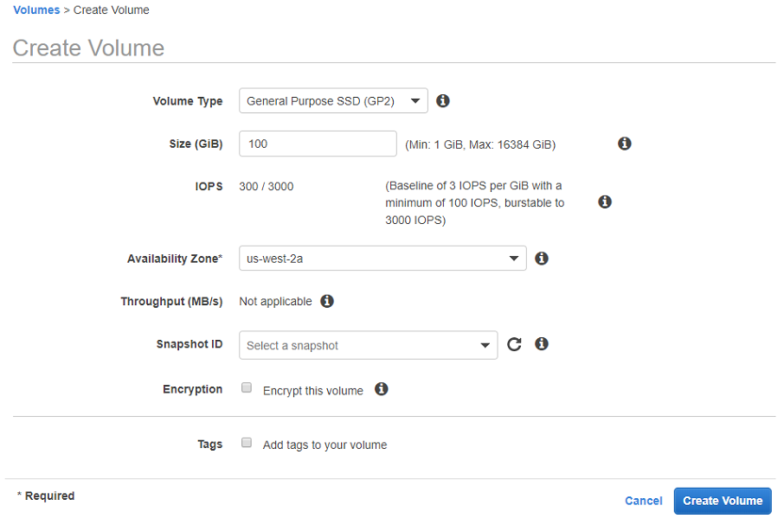Expand the Availability Zone list via its chevron
This screenshot has height=531, width=784.
512,258
